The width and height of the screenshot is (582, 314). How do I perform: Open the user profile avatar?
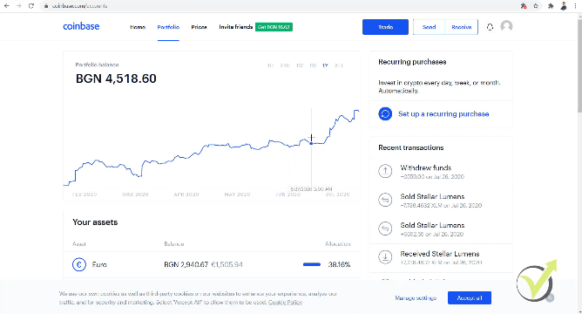[x=506, y=26]
